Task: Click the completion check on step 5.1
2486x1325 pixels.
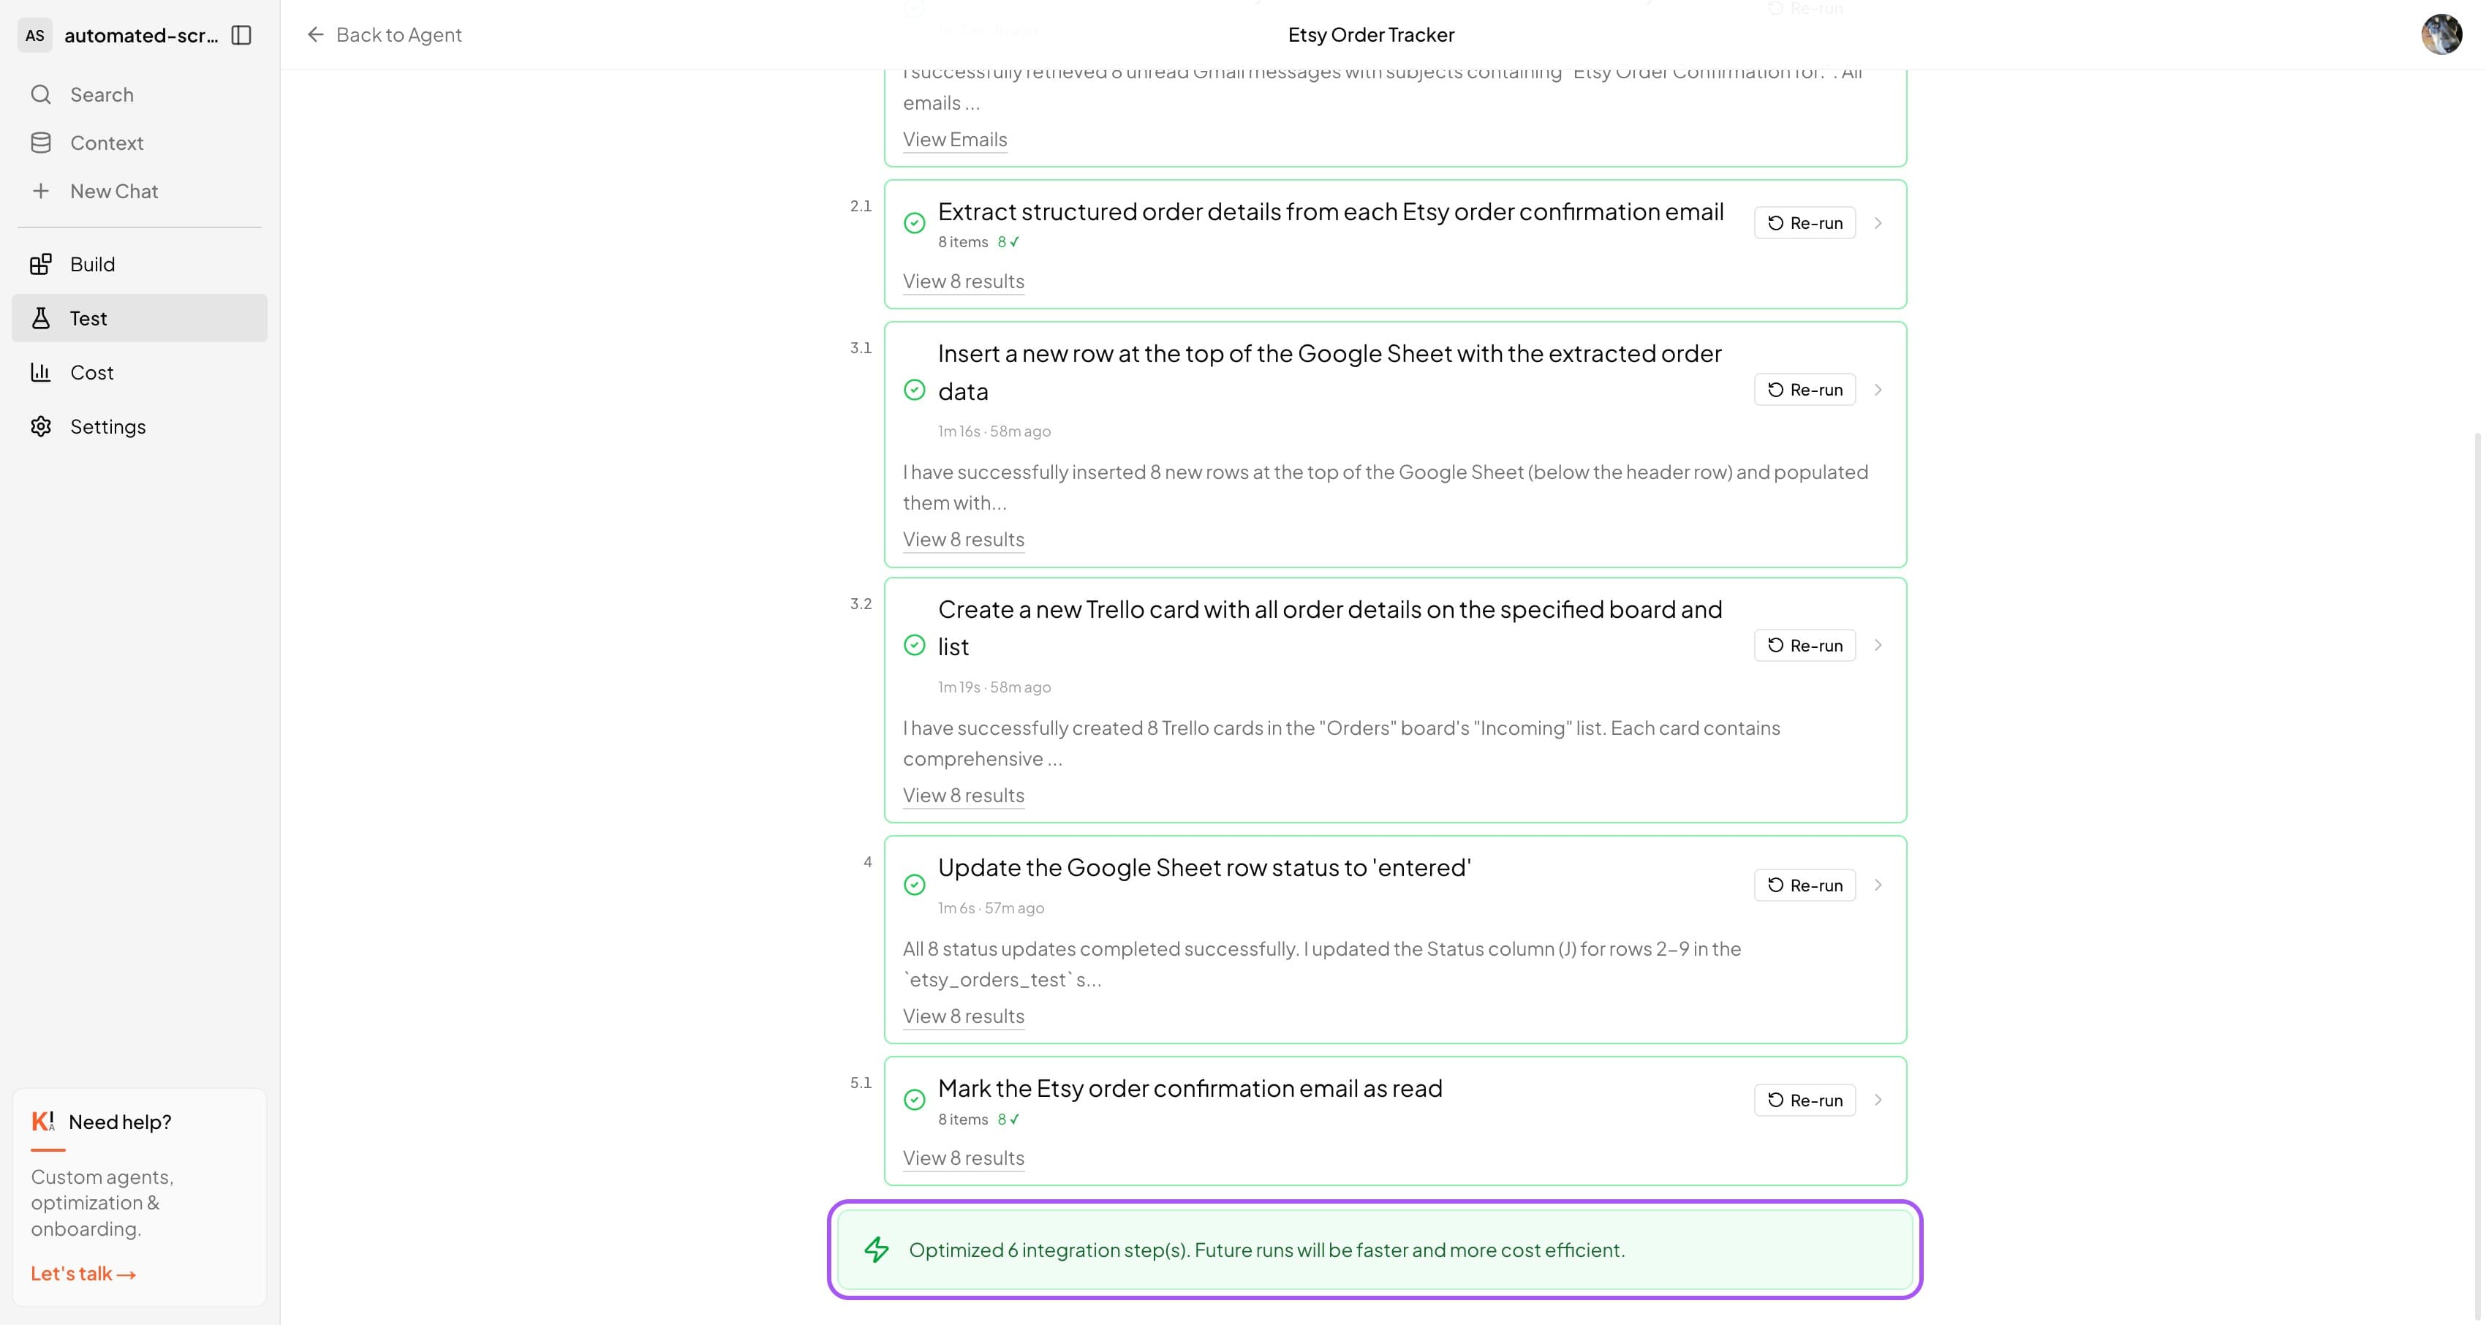Action: pyautogui.click(x=915, y=1099)
